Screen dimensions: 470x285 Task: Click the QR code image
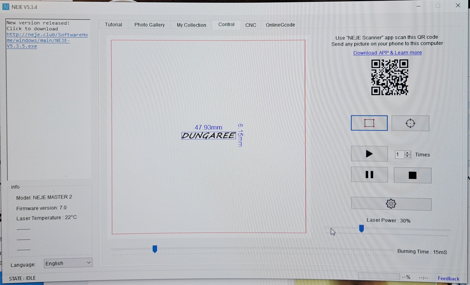coord(389,77)
